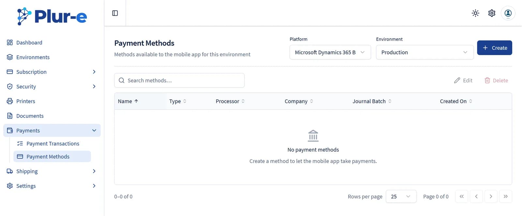The image size is (522, 216).
Task: Open Dashboard in the sidebar
Action: 52,42
